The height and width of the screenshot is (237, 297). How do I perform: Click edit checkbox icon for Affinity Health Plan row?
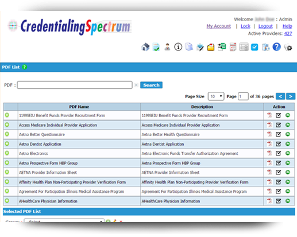278,182
